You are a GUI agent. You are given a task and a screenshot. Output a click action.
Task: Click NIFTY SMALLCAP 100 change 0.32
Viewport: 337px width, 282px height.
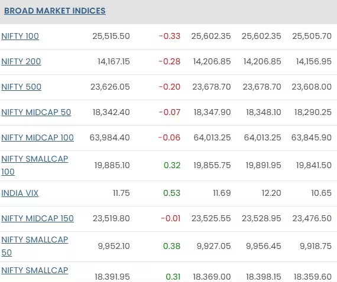(x=172, y=165)
